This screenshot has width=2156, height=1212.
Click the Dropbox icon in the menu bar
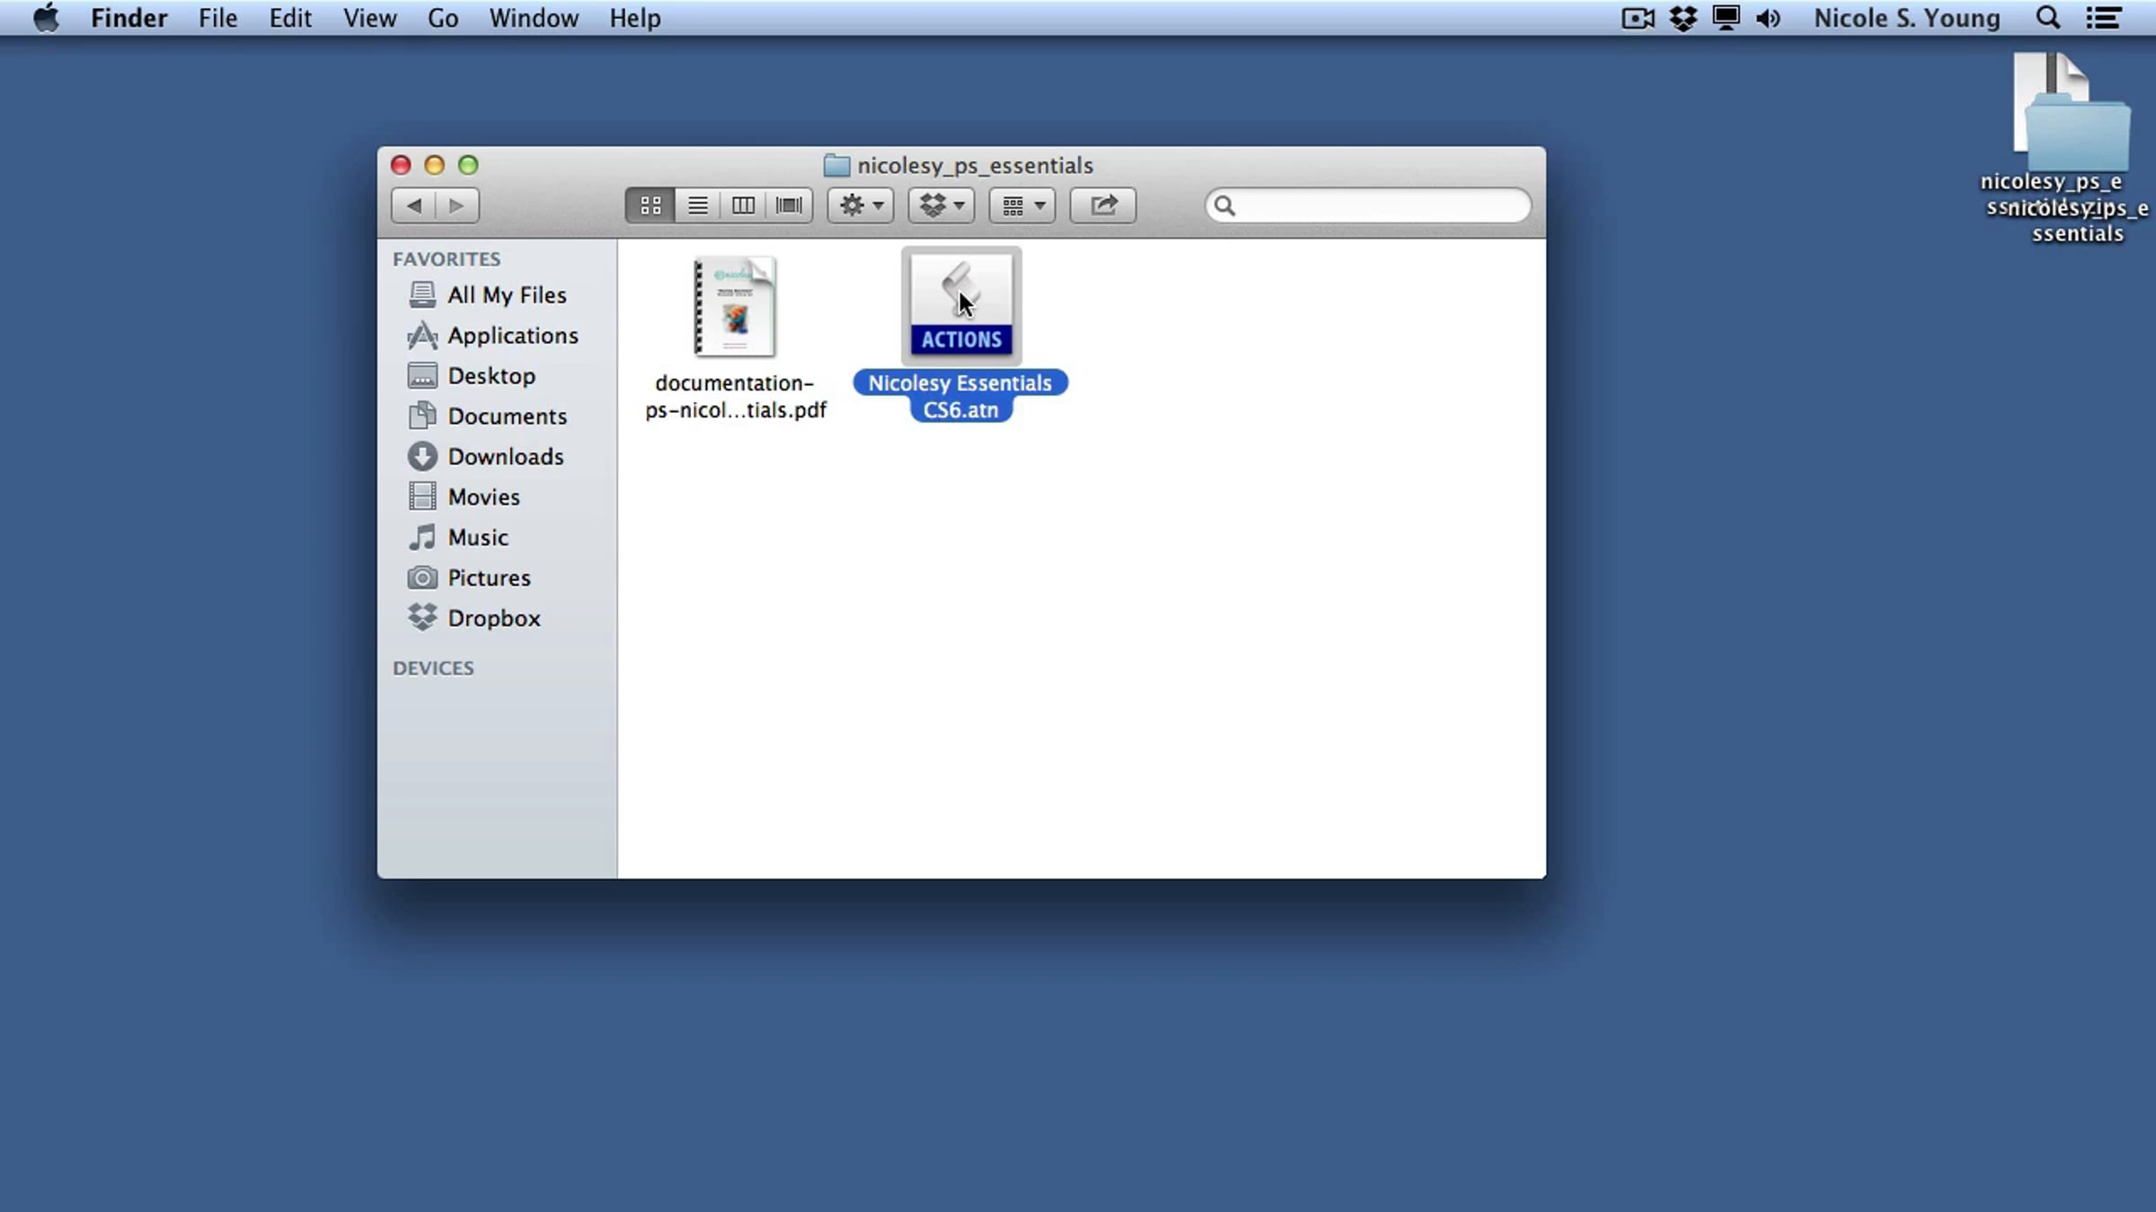click(x=1683, y=18)
